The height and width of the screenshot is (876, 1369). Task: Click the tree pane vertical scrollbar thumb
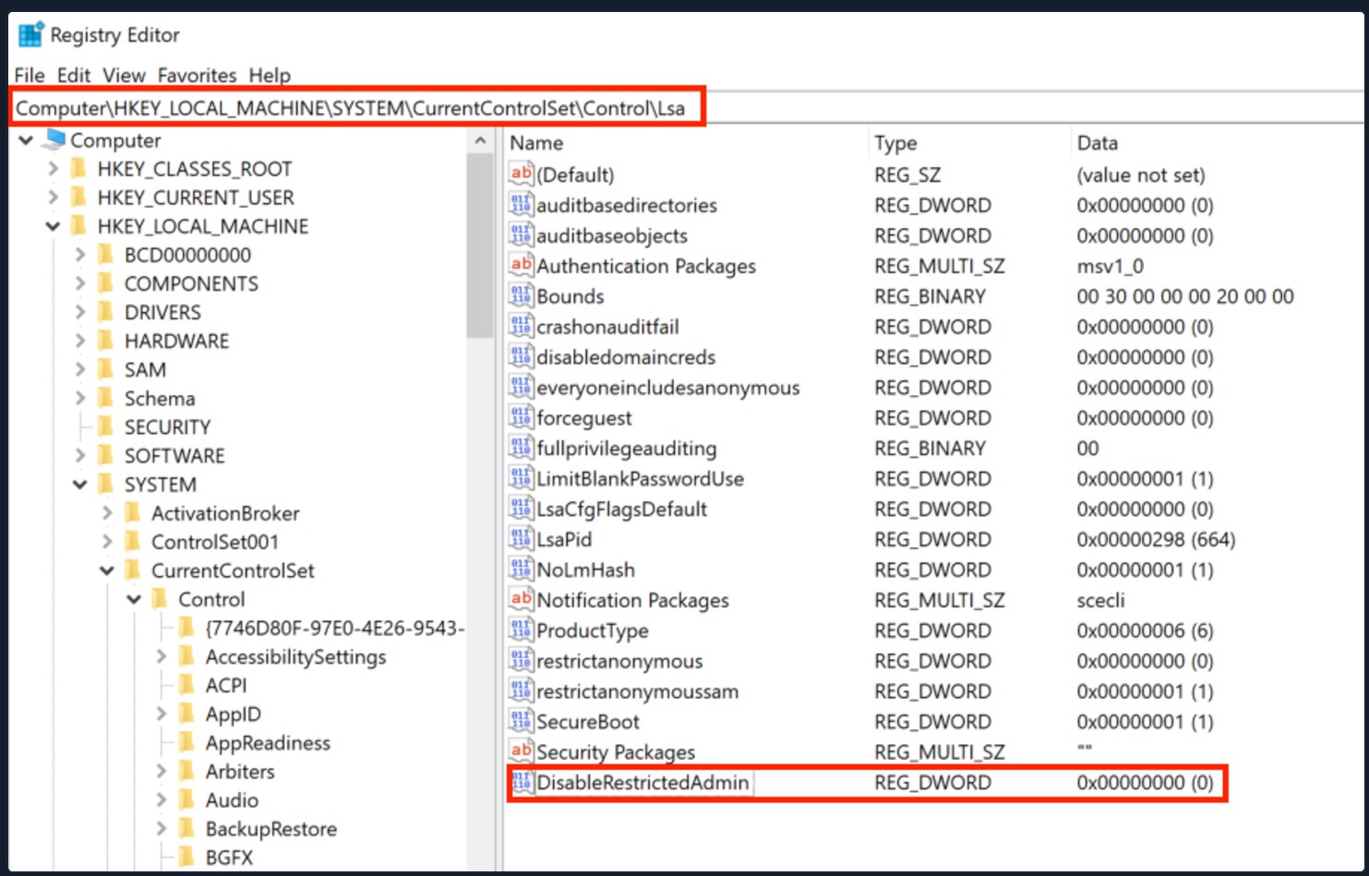[x=480, y=246]
